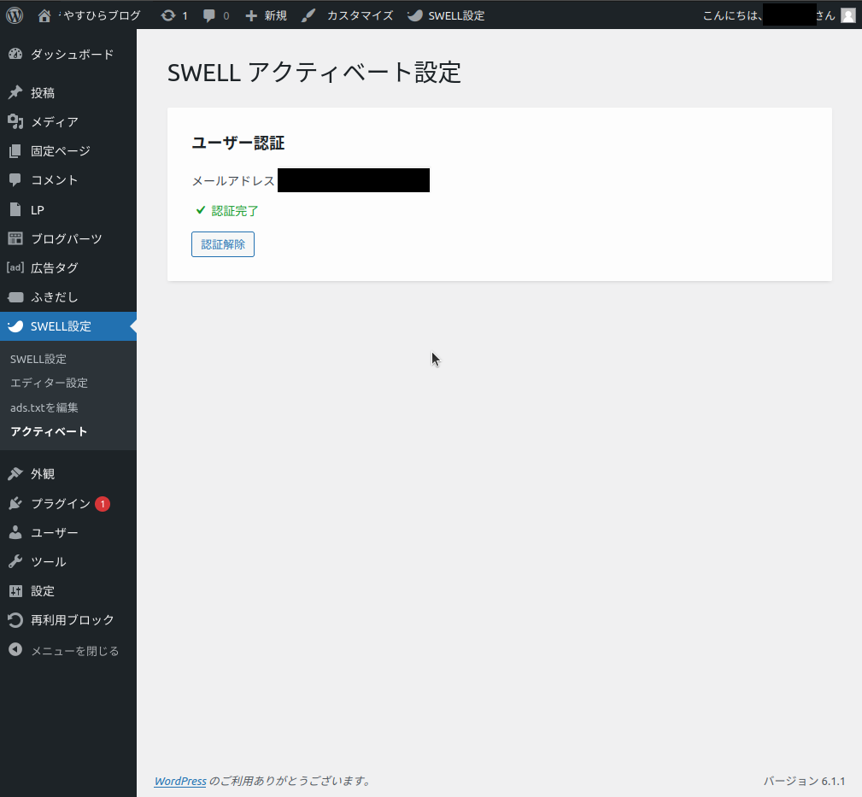Select アクティベート submenu entry
This screenshot has width=862, height=797.
[49, 431]
